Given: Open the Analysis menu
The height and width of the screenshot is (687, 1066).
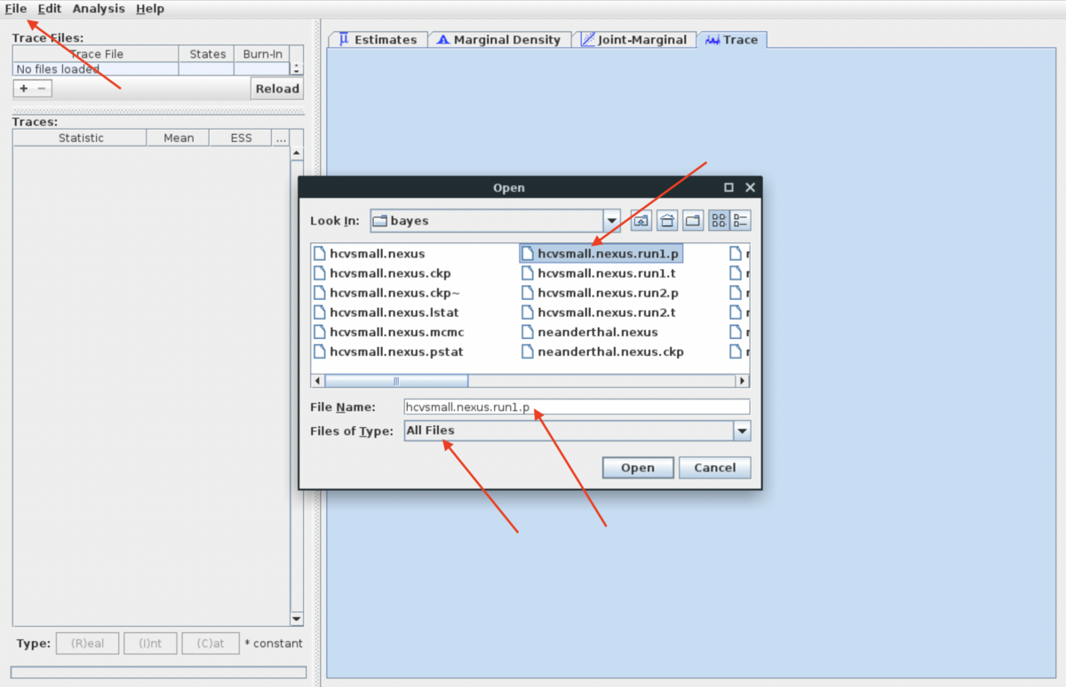Looking at the screenshot, I should coord(99,9).
